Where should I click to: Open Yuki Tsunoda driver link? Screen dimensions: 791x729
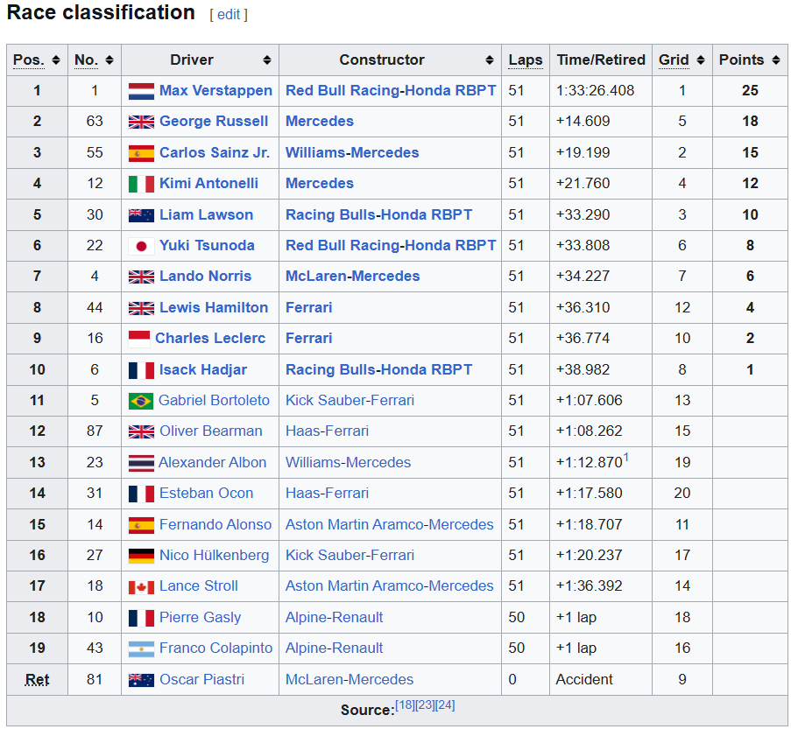pyautogui.click(x=207, y=246)
